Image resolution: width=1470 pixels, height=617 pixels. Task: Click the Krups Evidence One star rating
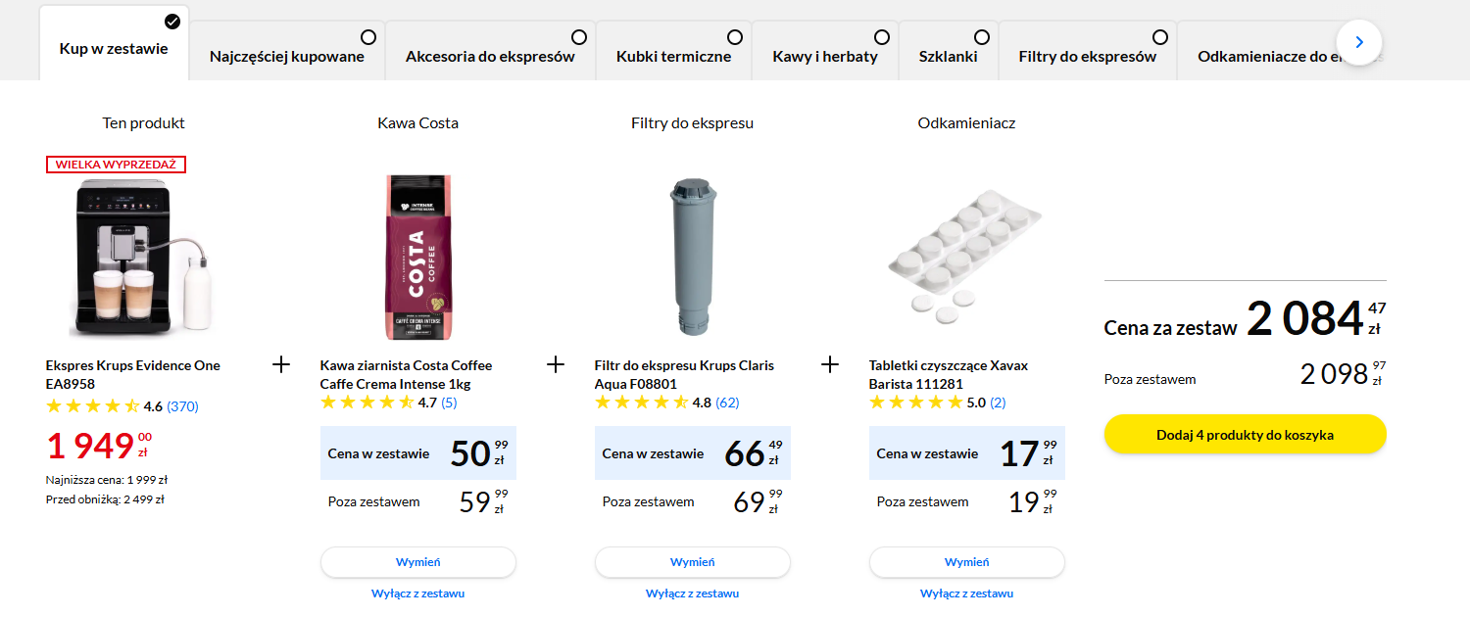[93, 405]
